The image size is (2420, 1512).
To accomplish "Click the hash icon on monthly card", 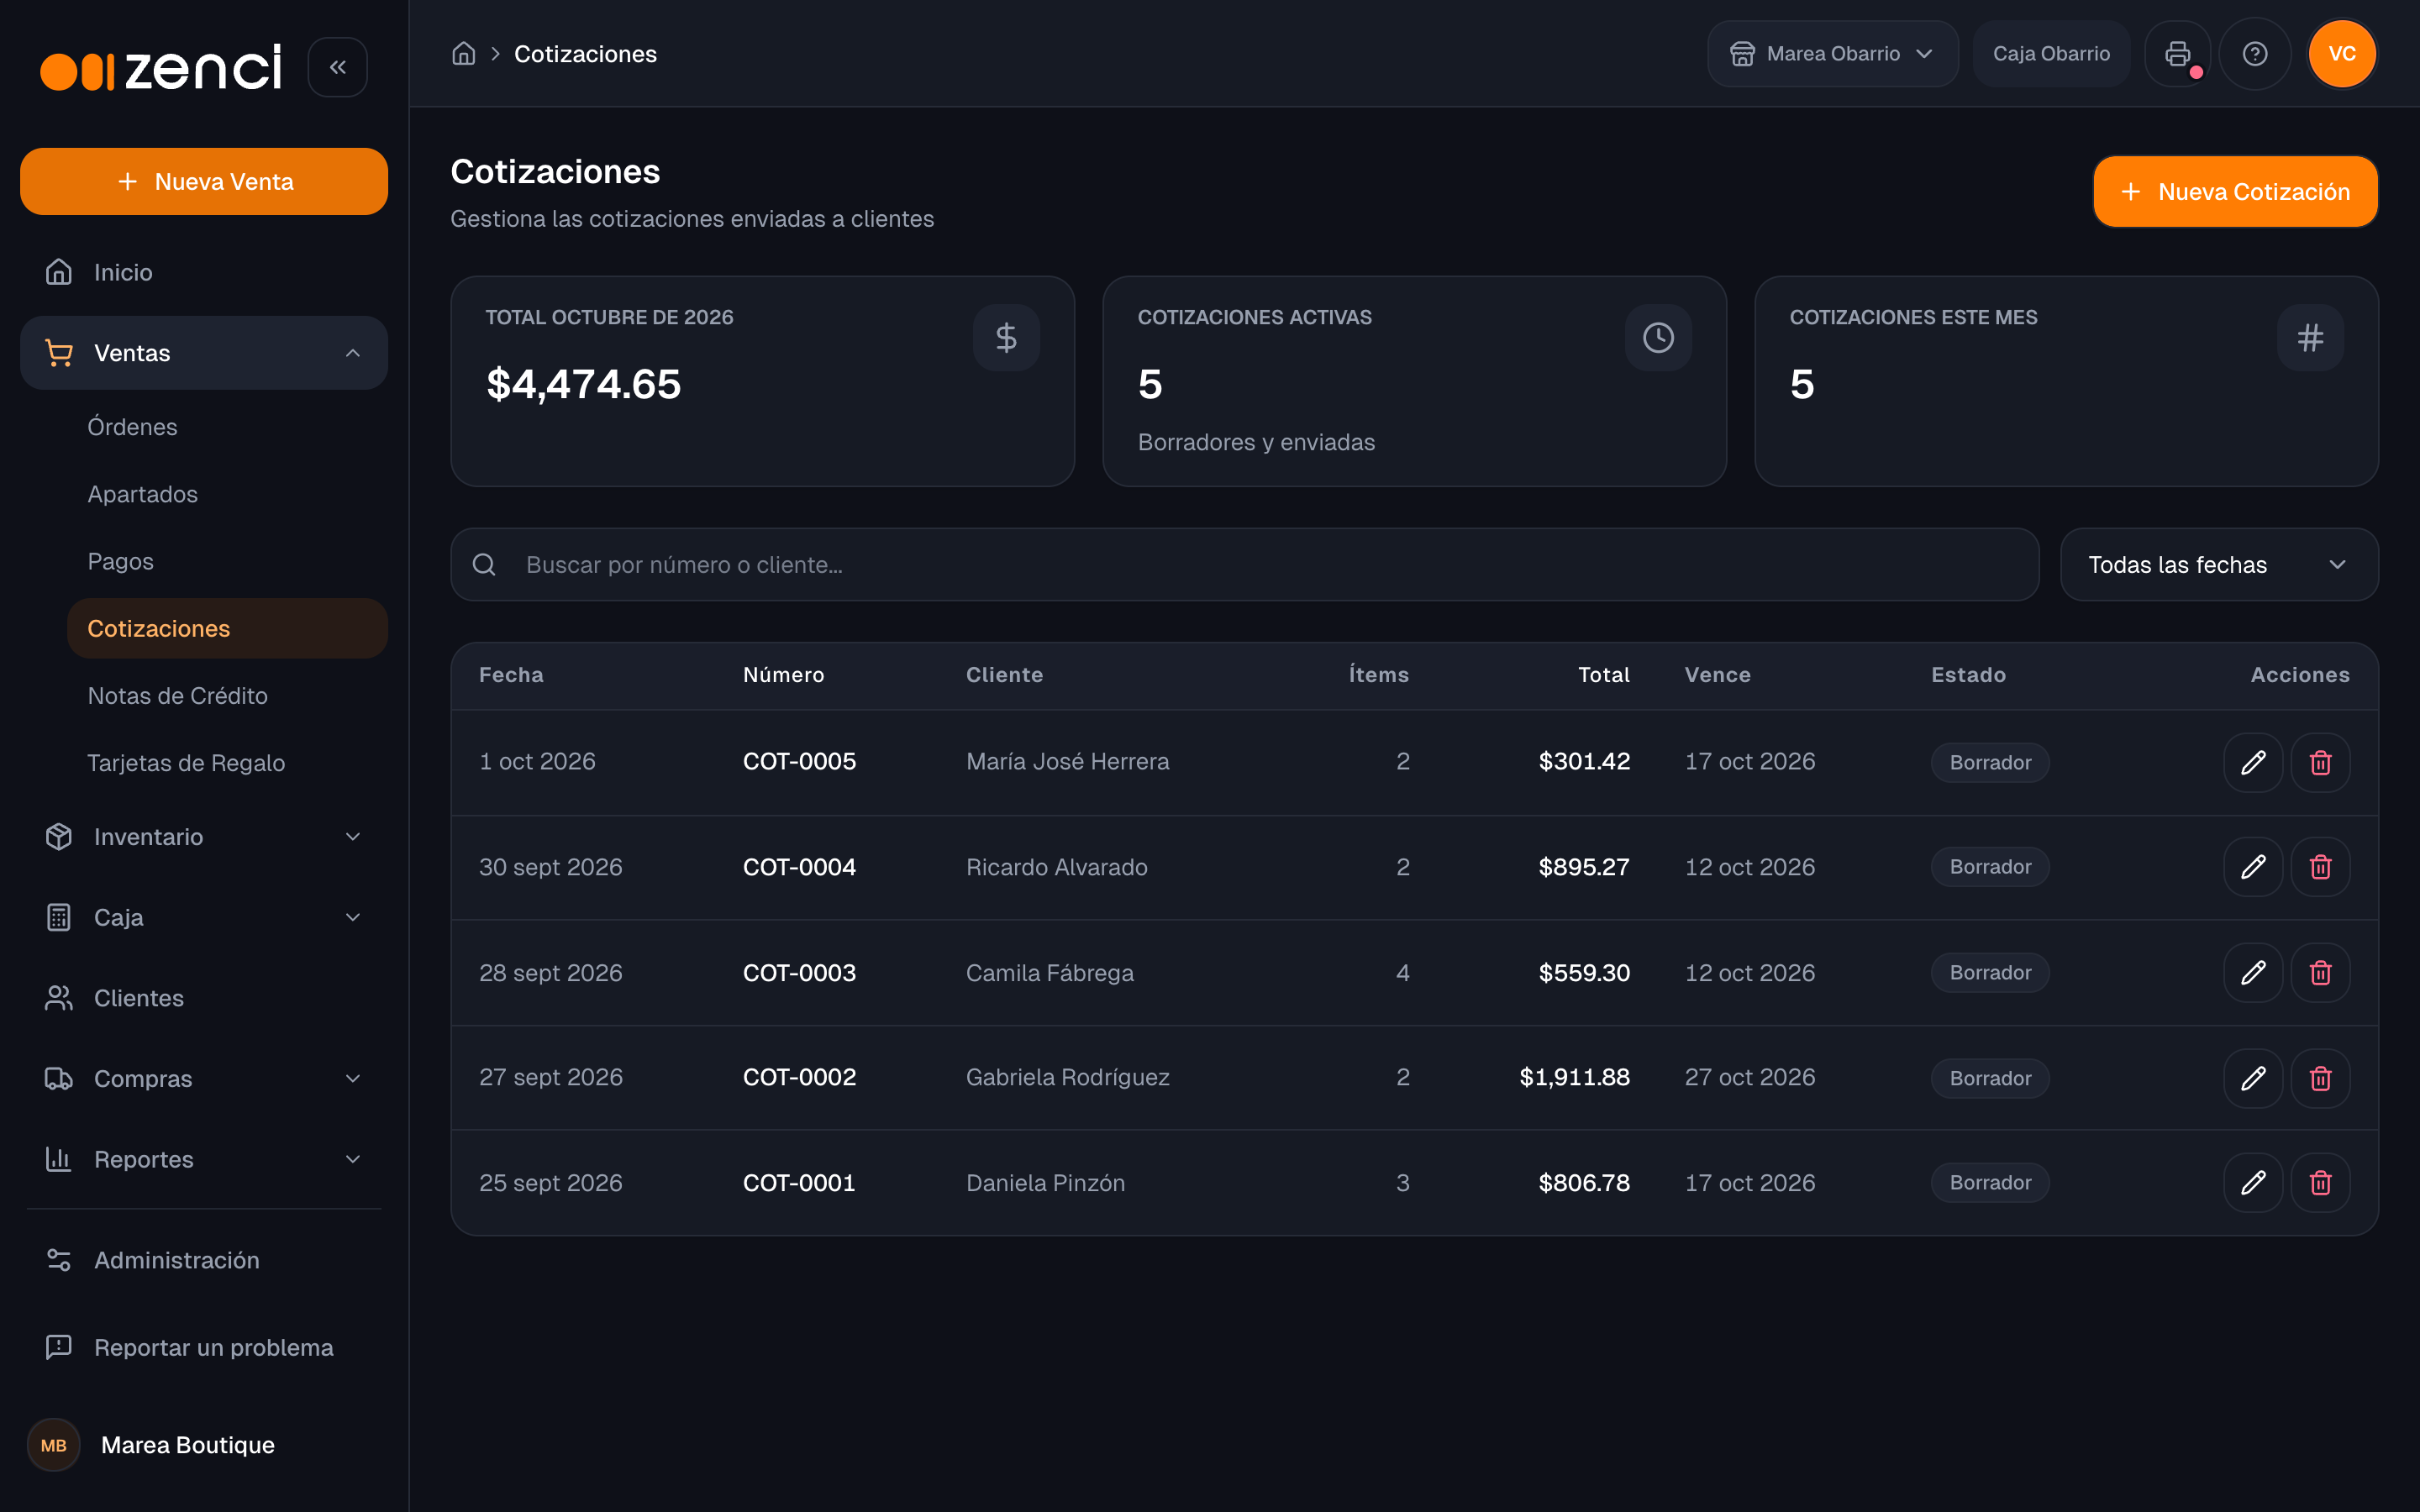I will pos(2310,338).
